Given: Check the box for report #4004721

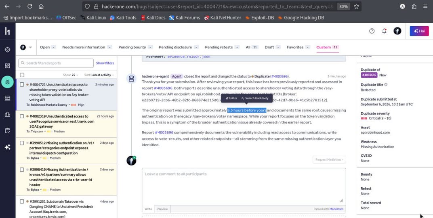Looking at the screenshot, I should [22, 84].
